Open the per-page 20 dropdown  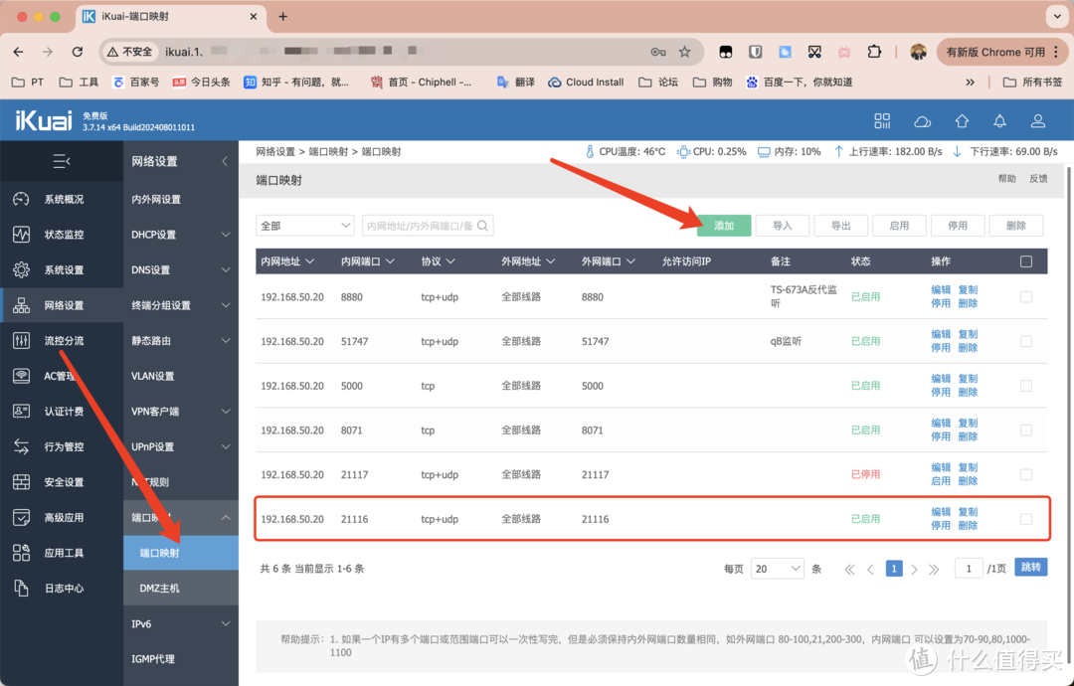point(777,568)
